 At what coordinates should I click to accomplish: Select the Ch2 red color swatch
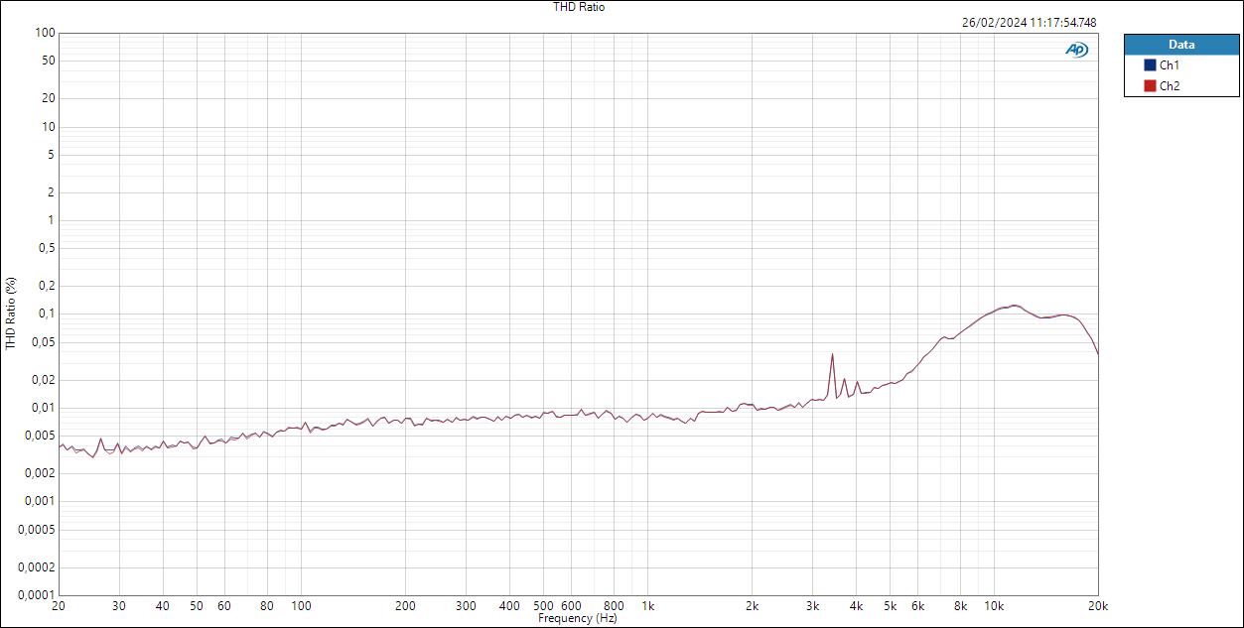pyautogui.click(x=1149, y=85)
